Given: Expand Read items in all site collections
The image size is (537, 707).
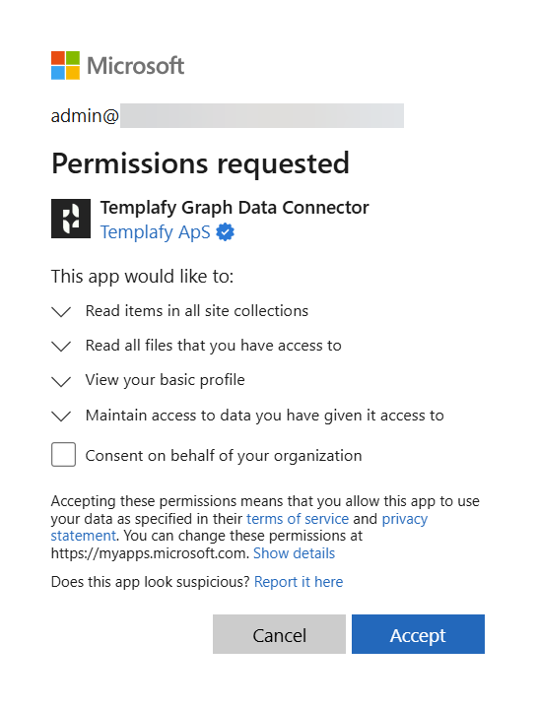Looking at the screenshot, I should pyautogui.click(x=61, y=311).
